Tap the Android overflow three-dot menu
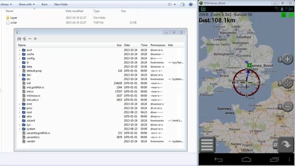Viewport: 295px width, 166px height. 289,160
